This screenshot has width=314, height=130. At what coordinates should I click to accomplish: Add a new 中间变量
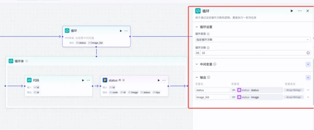point(308,64)
